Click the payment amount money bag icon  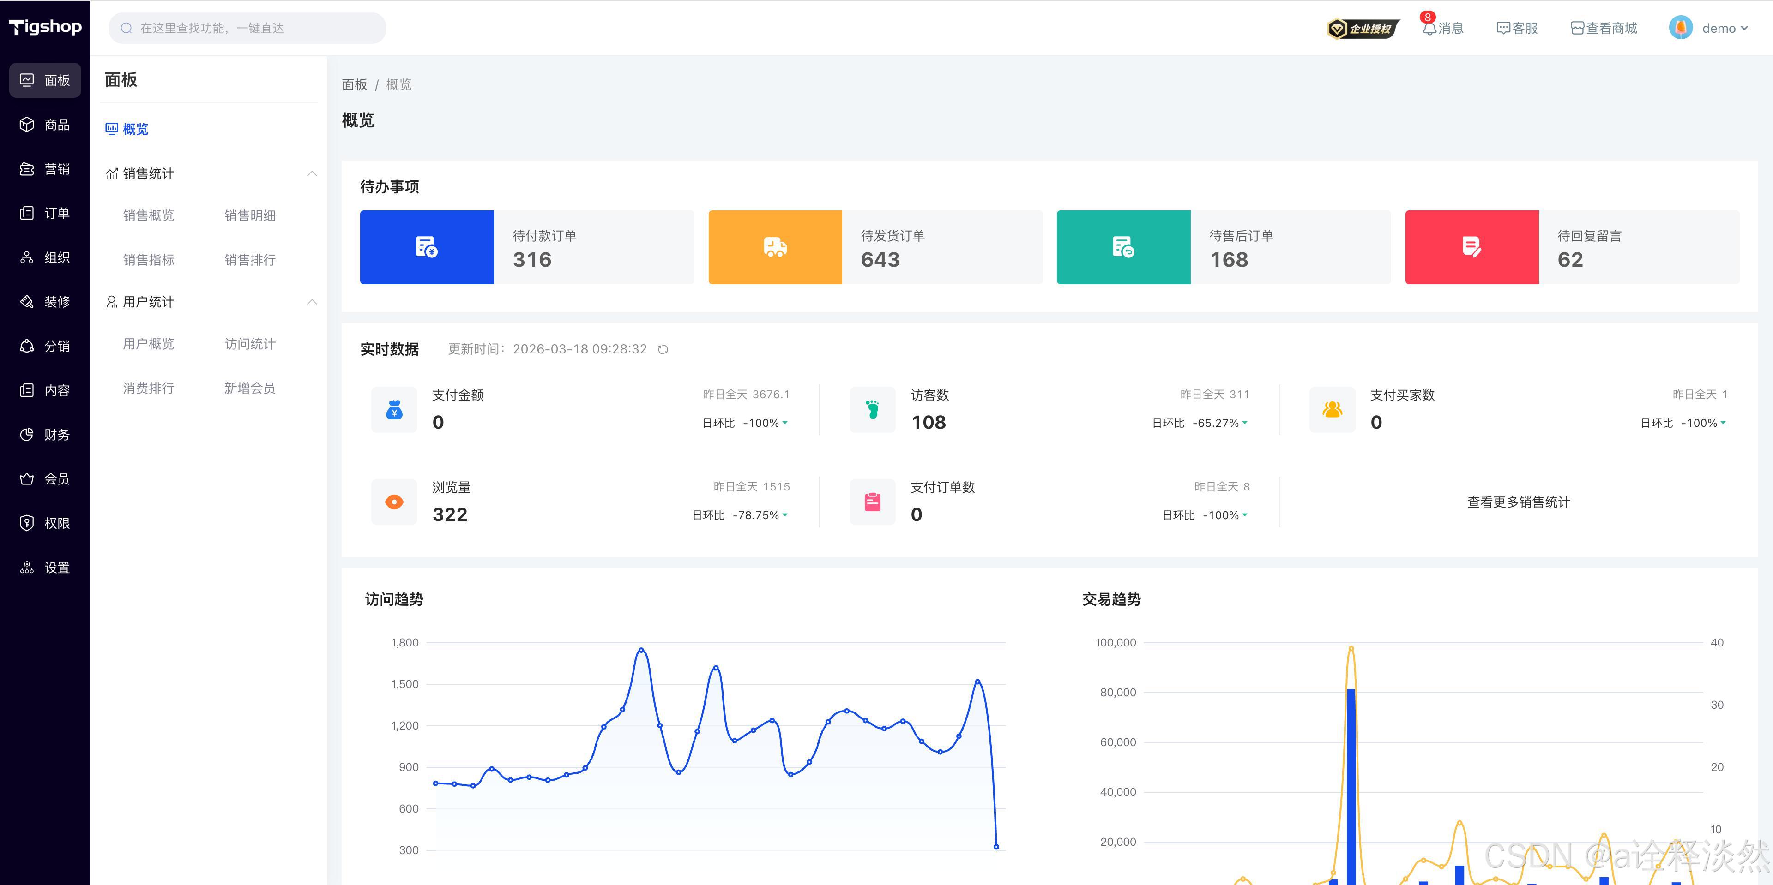click(394, 410)
